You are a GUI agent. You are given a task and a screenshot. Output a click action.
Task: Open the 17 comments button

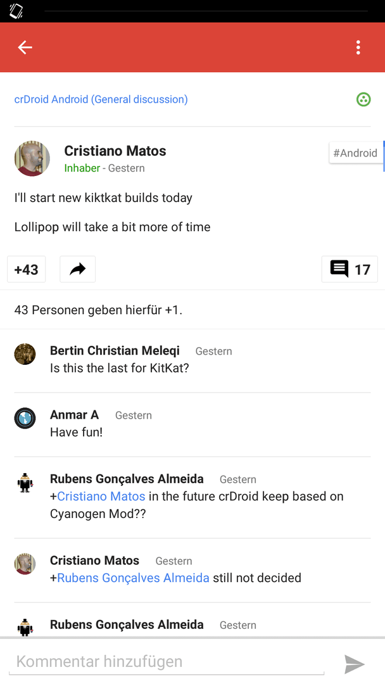tap(350, 270)
